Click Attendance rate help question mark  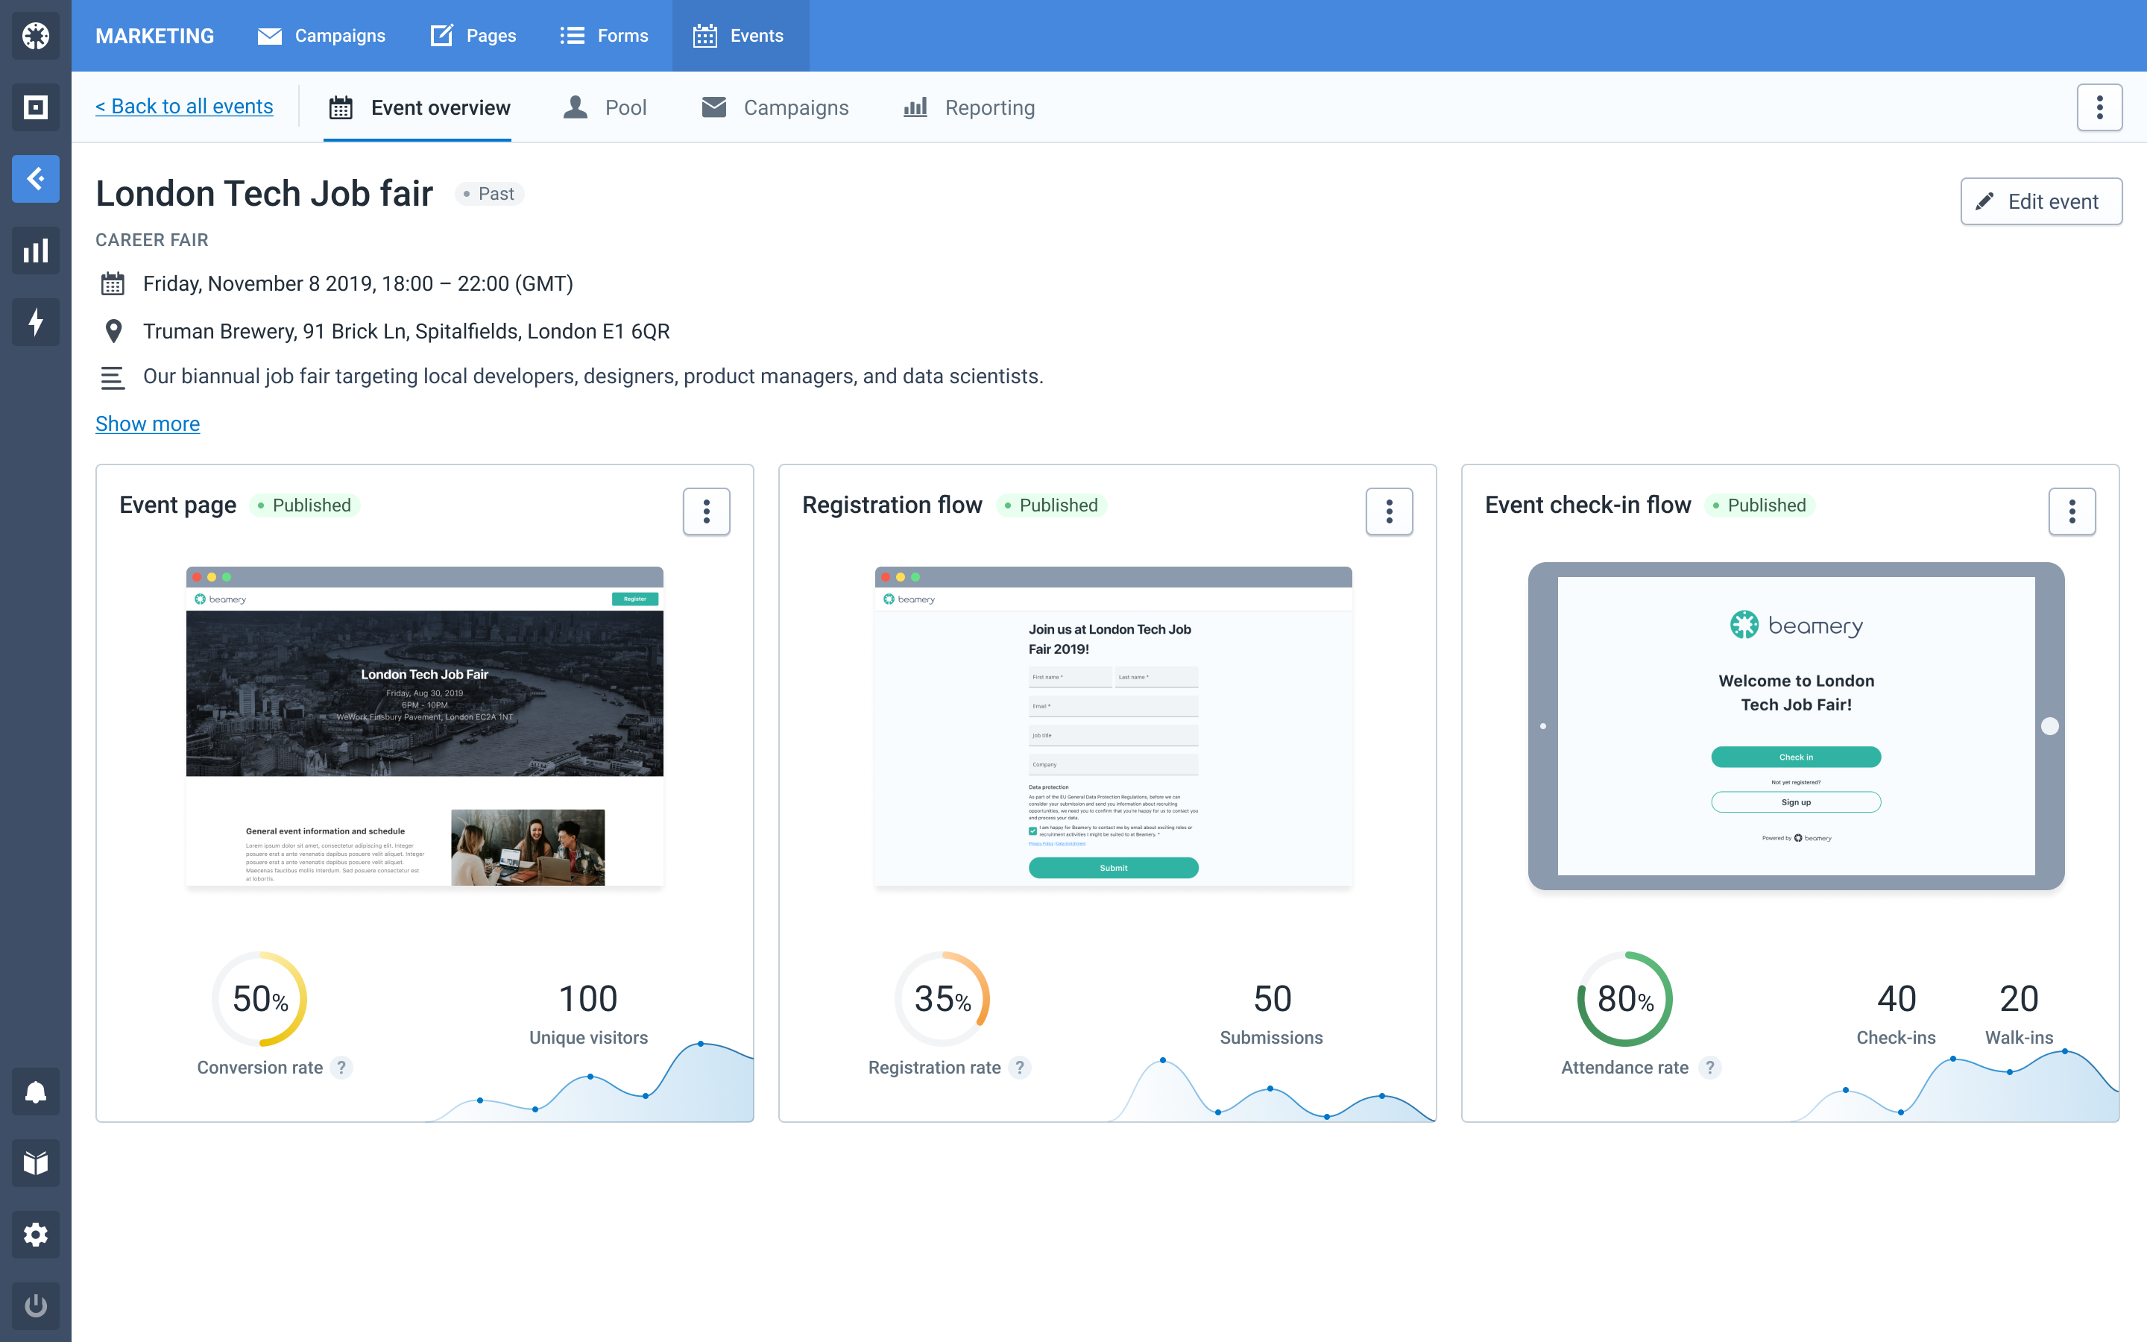1709,1068
